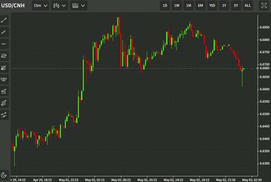Screen dimensions: 271x182
Task: Click the 5Y range button
Action: (236, 5)
